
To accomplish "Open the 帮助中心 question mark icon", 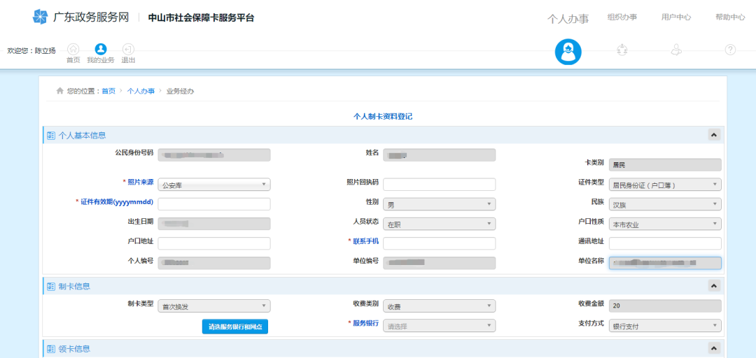I will 730,50.
